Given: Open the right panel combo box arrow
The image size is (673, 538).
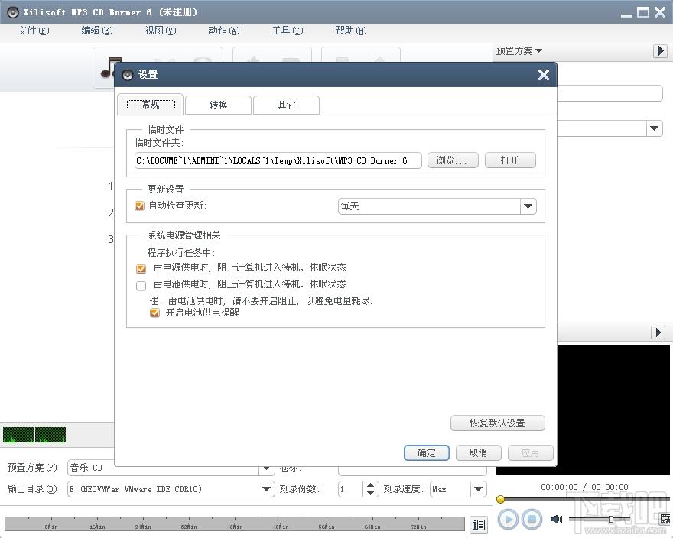Looking at the screenshot, I should (654, 128).
